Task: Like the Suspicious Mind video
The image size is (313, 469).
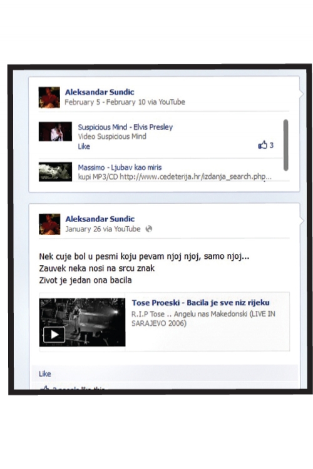Action: (84, 146)
